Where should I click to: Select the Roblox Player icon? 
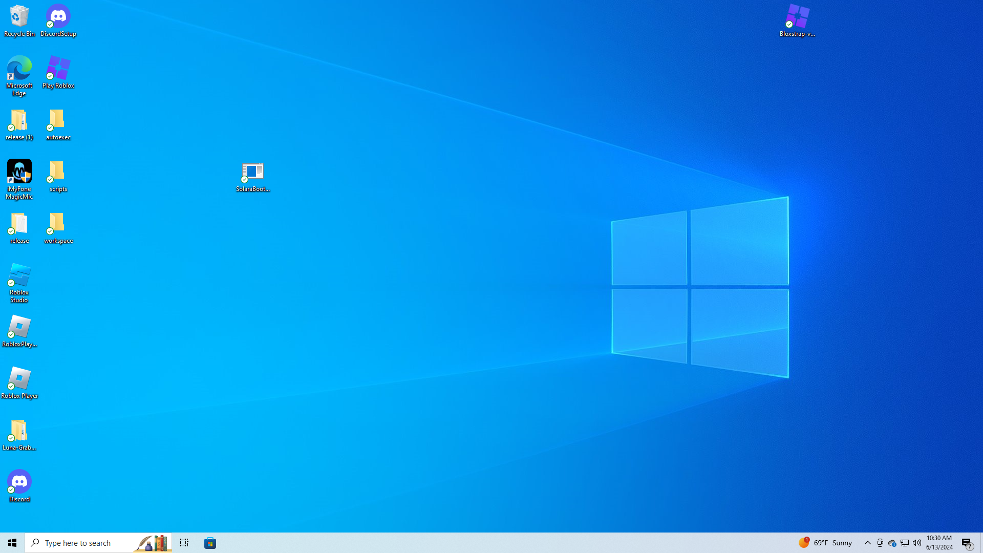(19, 382)
